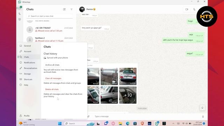Open Brave browser from the taskbar
Image resolution: width=224 pixels, height=126 pixels.
pos(142,124)
